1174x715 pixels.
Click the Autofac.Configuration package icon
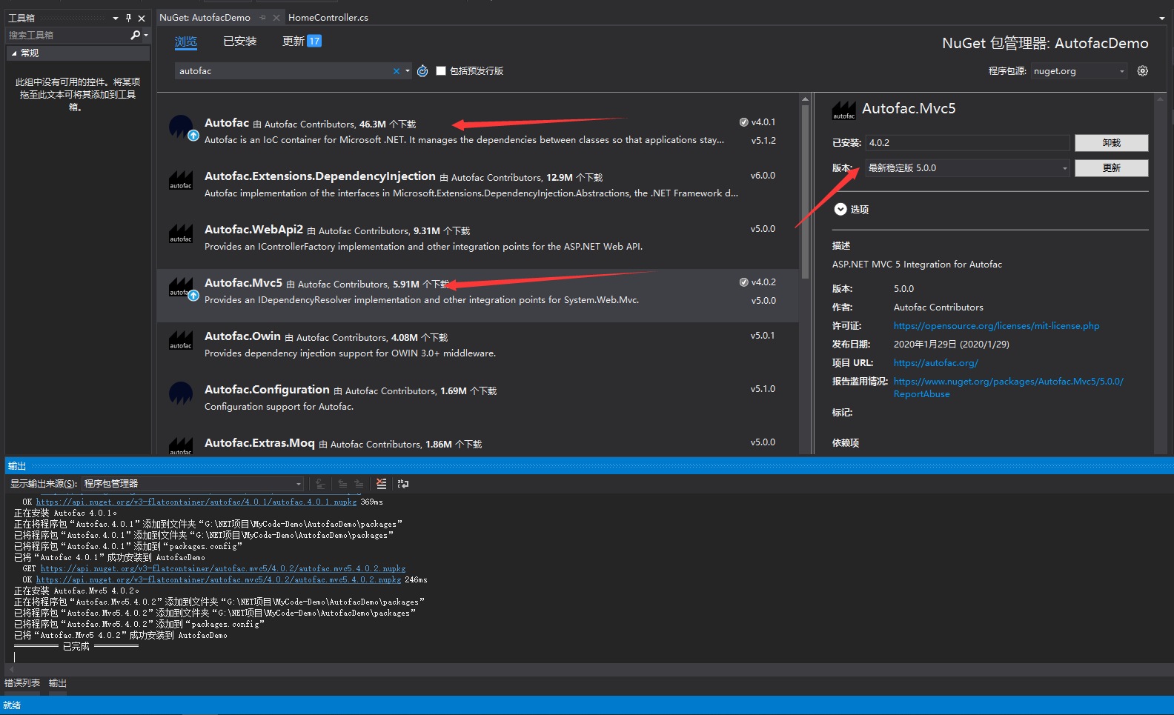(x=181, y=393)
